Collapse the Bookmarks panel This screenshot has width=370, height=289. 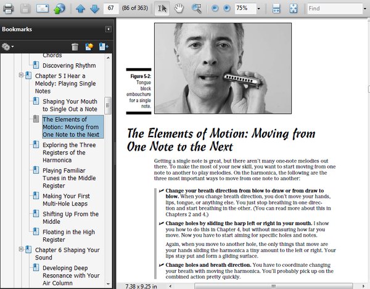click(109, 29)
